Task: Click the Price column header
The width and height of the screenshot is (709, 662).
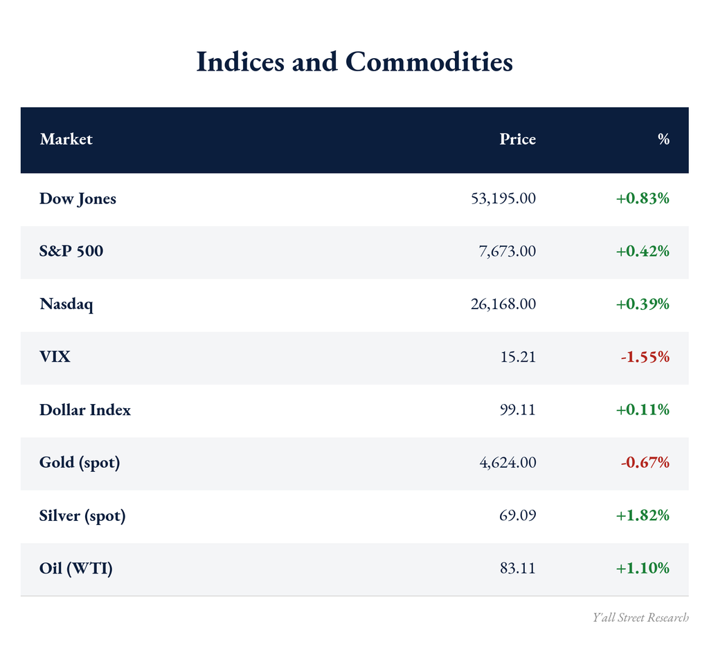Action: 517,139
